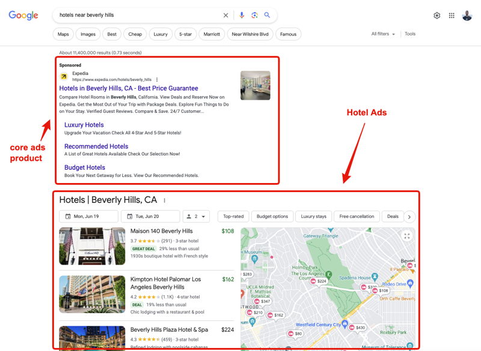Click the Expedia favicon in sponsored ad

(64, 76)
